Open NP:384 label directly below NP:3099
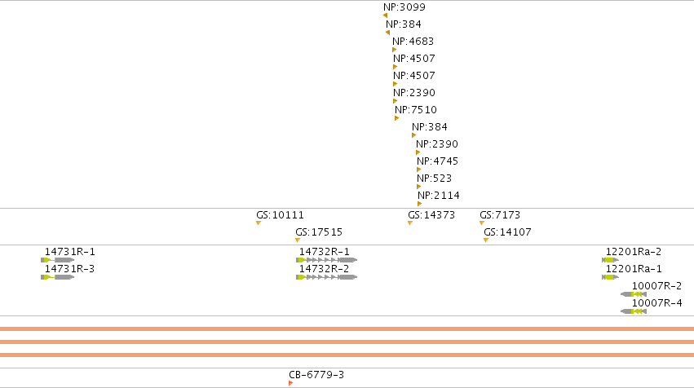Screen dimensions: 694x388 (x=404, y=24)
